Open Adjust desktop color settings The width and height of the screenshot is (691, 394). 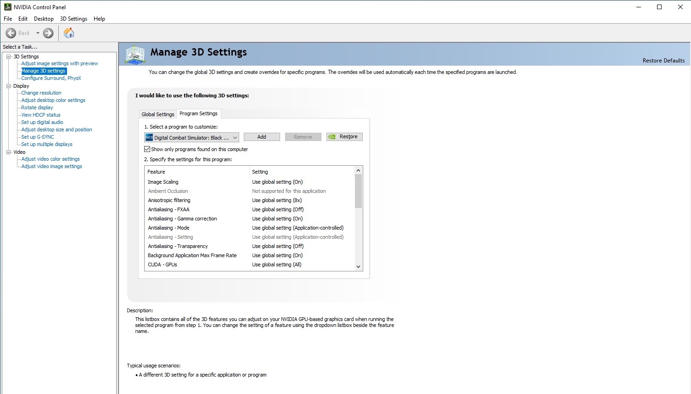click(53, 100)
